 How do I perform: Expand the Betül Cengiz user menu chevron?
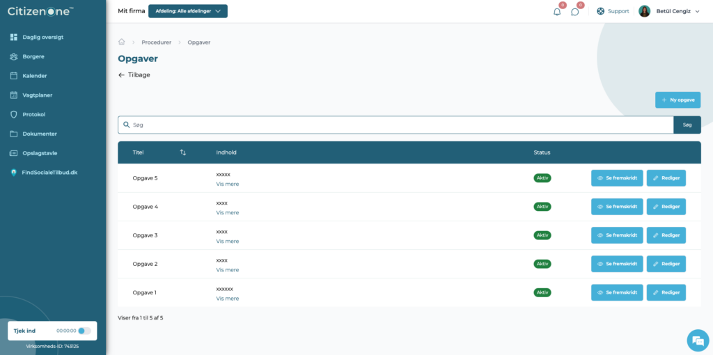coord(698,11)
